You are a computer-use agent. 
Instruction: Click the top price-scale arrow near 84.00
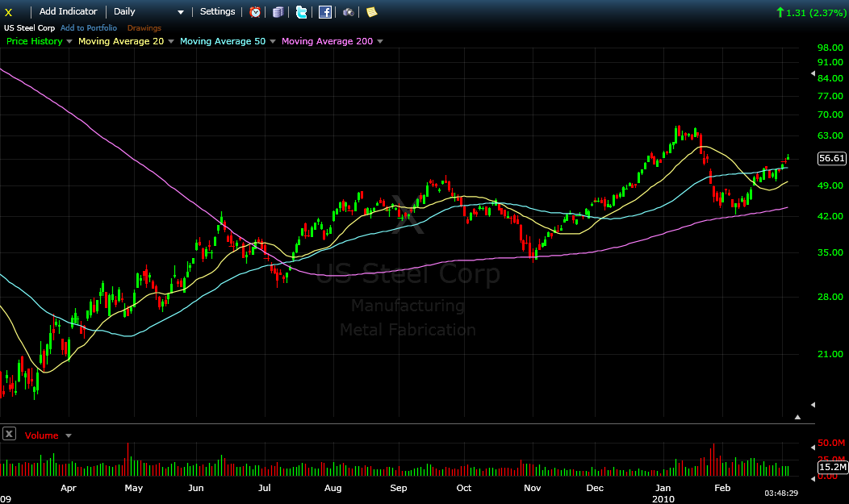[x=813, y=73]
